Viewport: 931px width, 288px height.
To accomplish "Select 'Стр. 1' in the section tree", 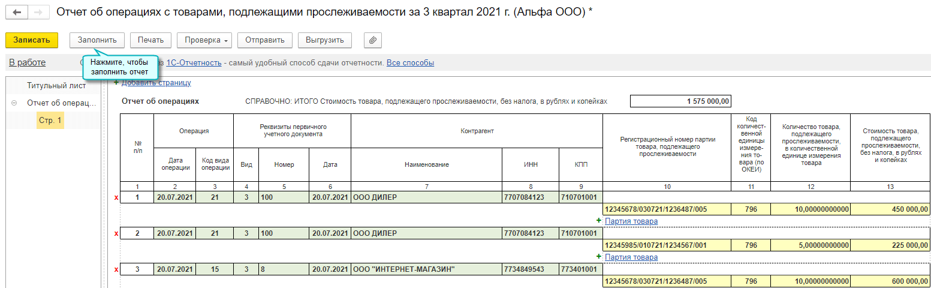I will click(x=50, y=121).
